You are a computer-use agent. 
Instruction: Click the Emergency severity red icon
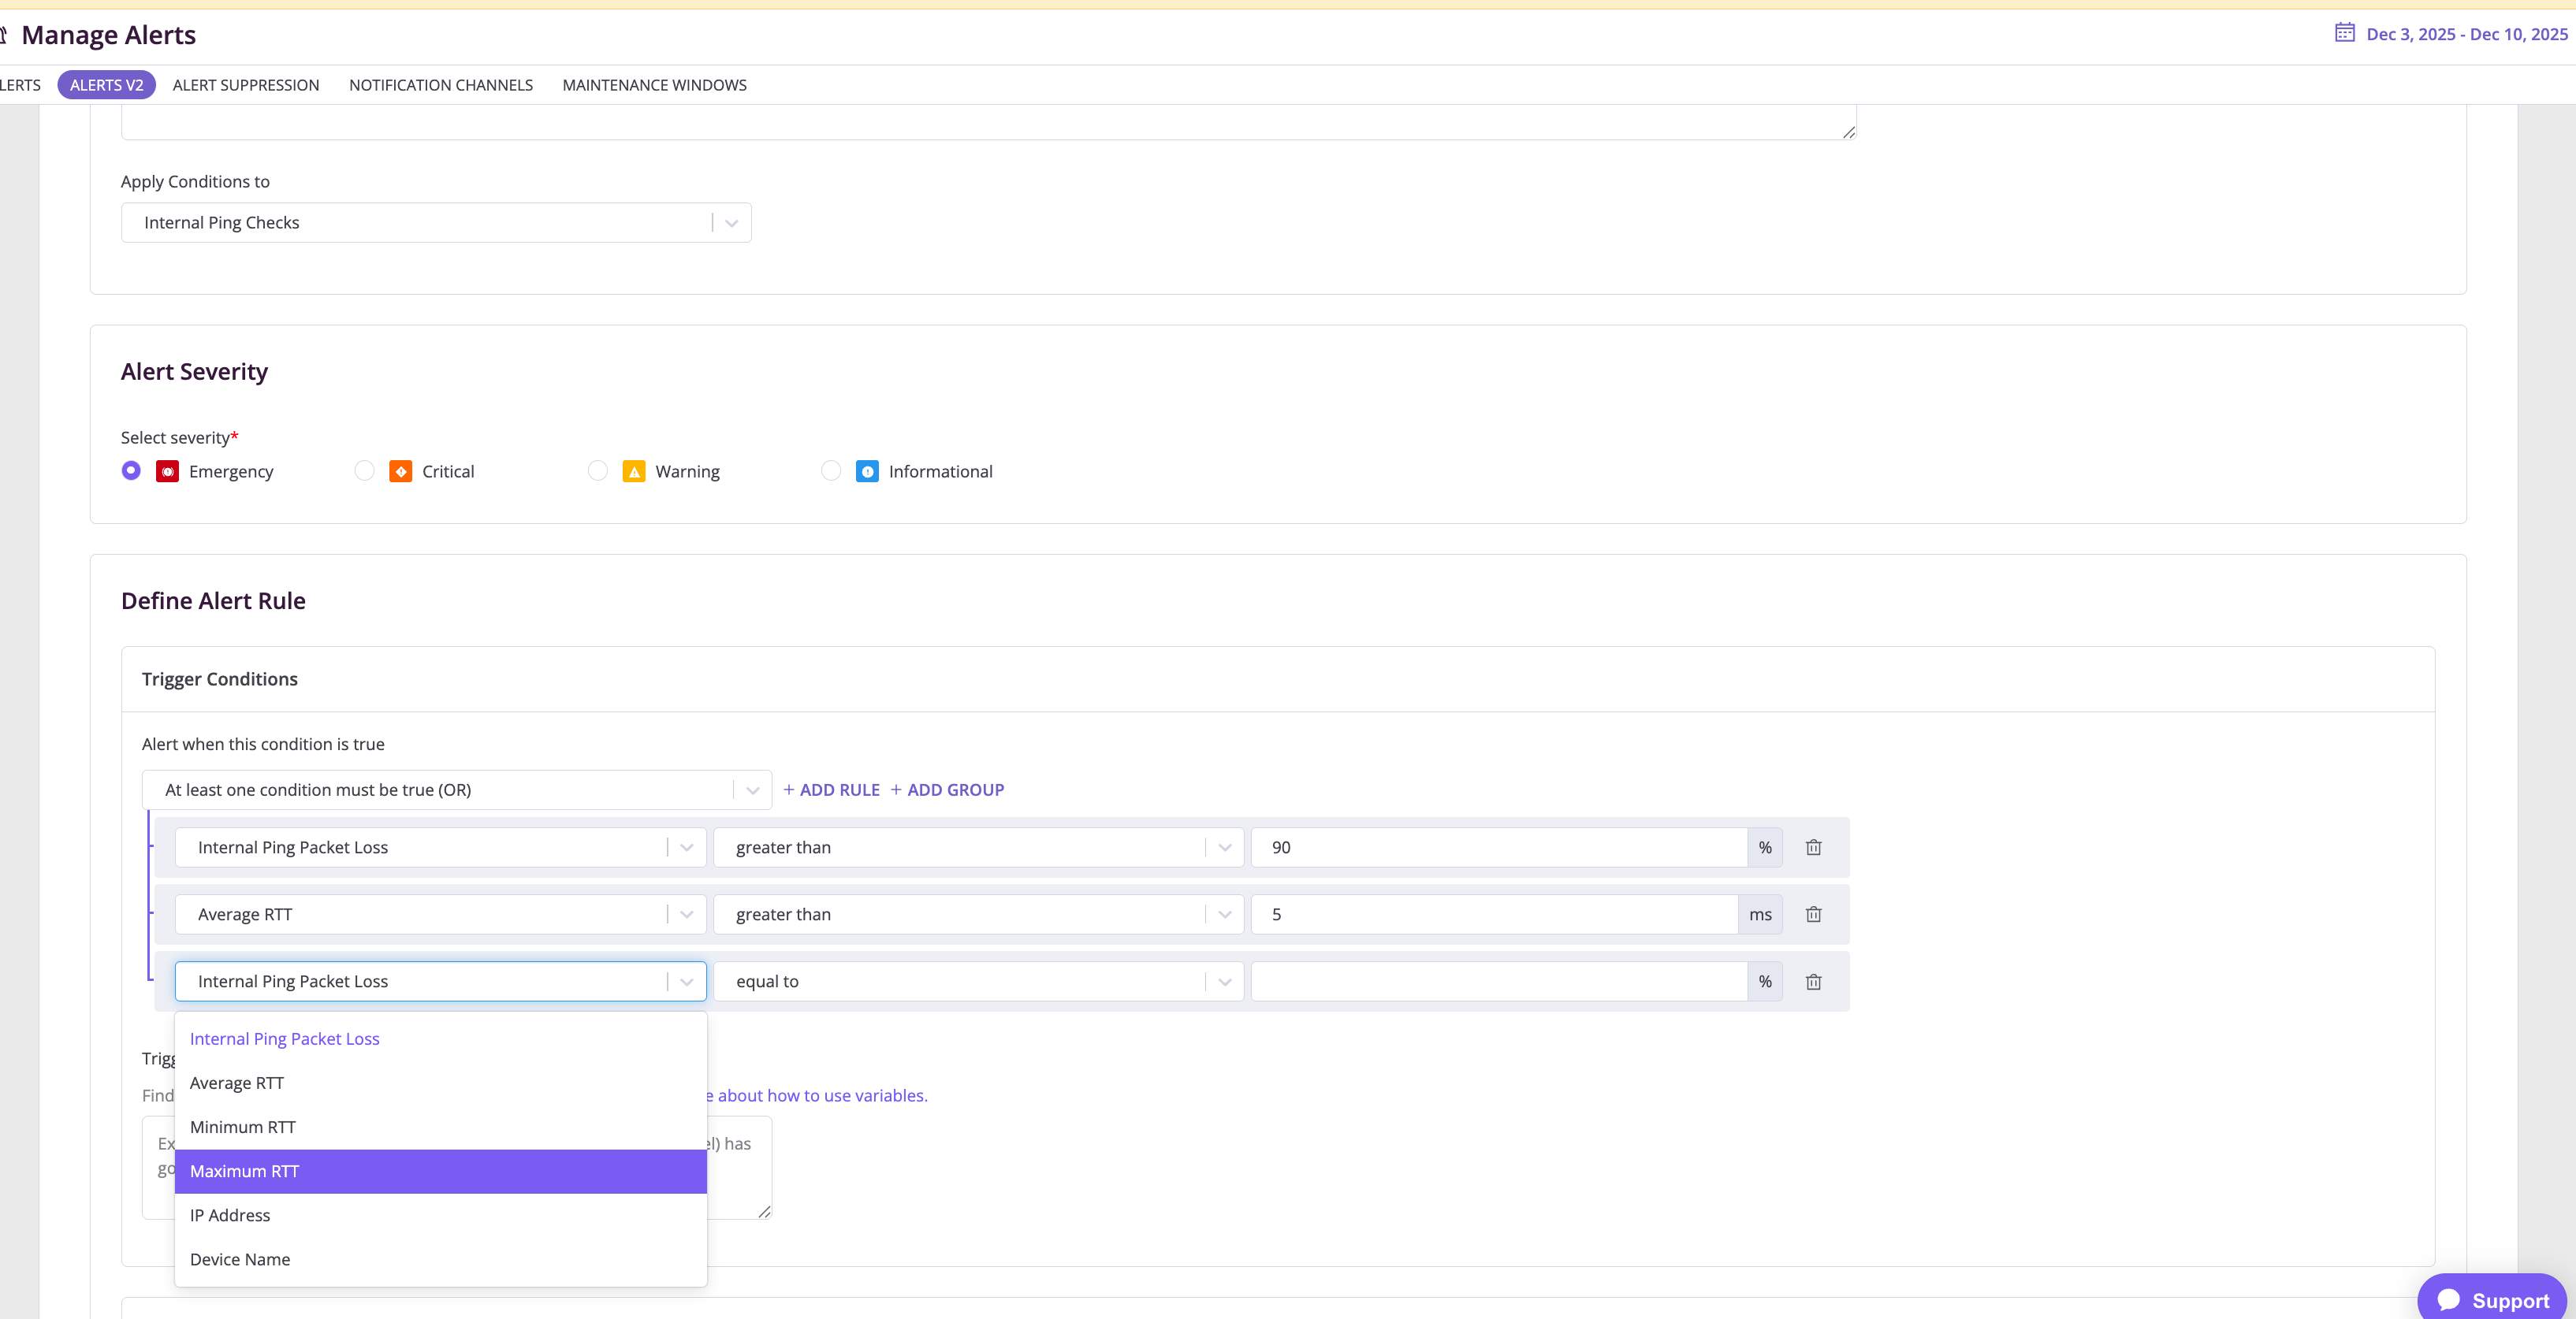pos(168,470)
